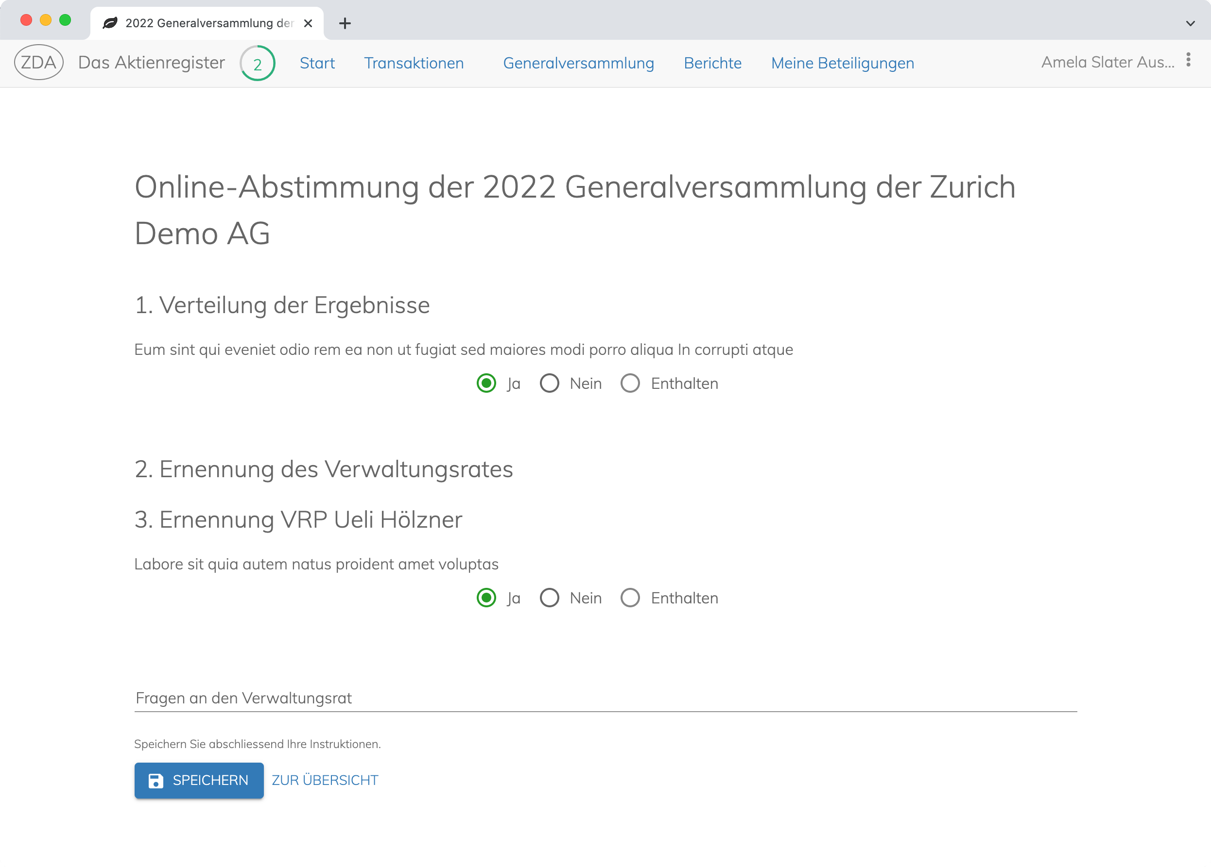Open a new browser tab
The height and width of the screenshot is (867, 1211).
click(x=345, y=23)
